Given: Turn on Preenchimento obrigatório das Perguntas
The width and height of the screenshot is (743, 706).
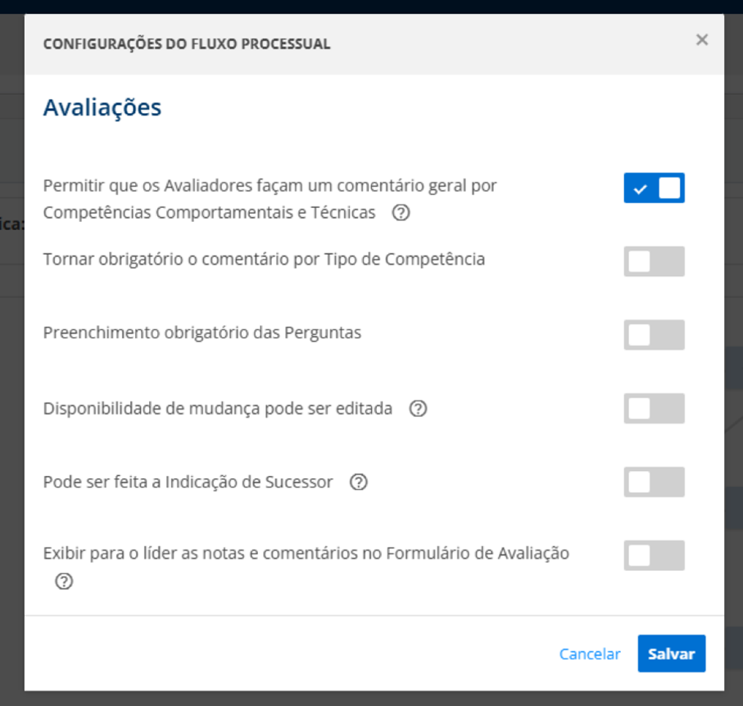Looking at the screenshot, I should click(654, 334).
